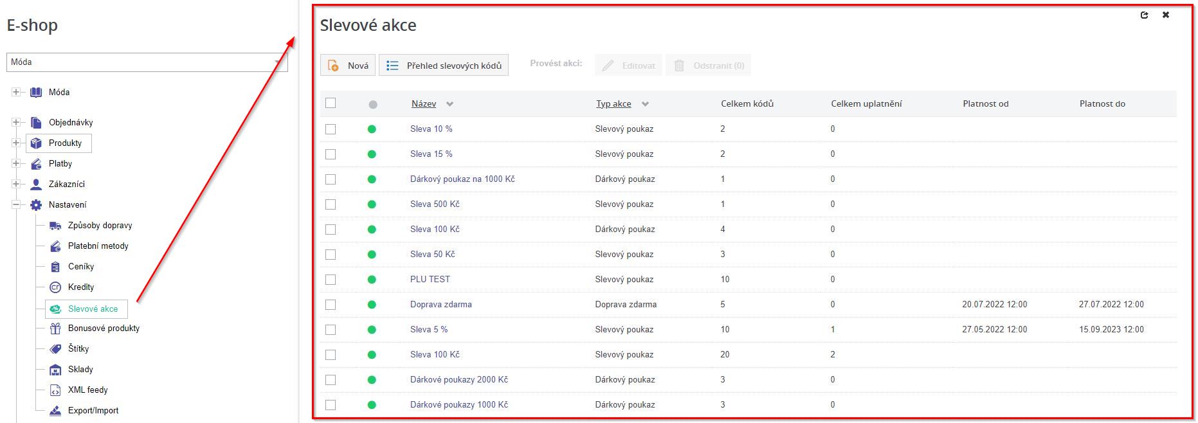
Task: Tick the checkbox for Sleva 10 % row
Action: 331,129
